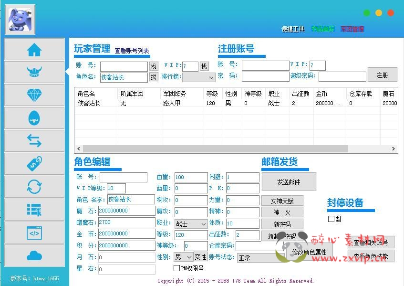The height and width of the screenshot is (286, 404).
Task: Select the gem egg icon in the sidebar
Action: (x=34, y=118)
